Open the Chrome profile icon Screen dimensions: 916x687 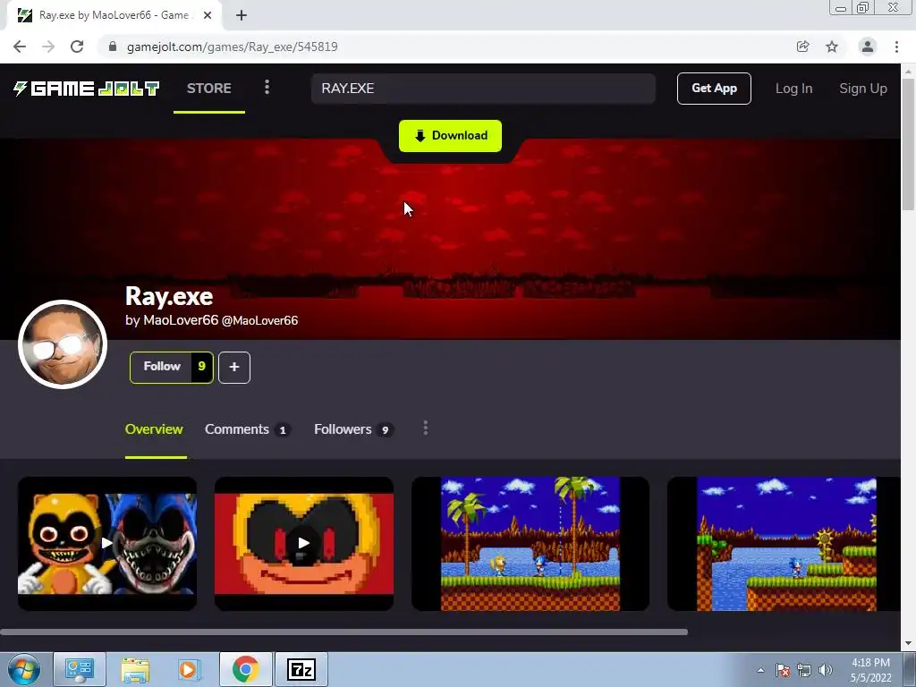coord(868,47)
